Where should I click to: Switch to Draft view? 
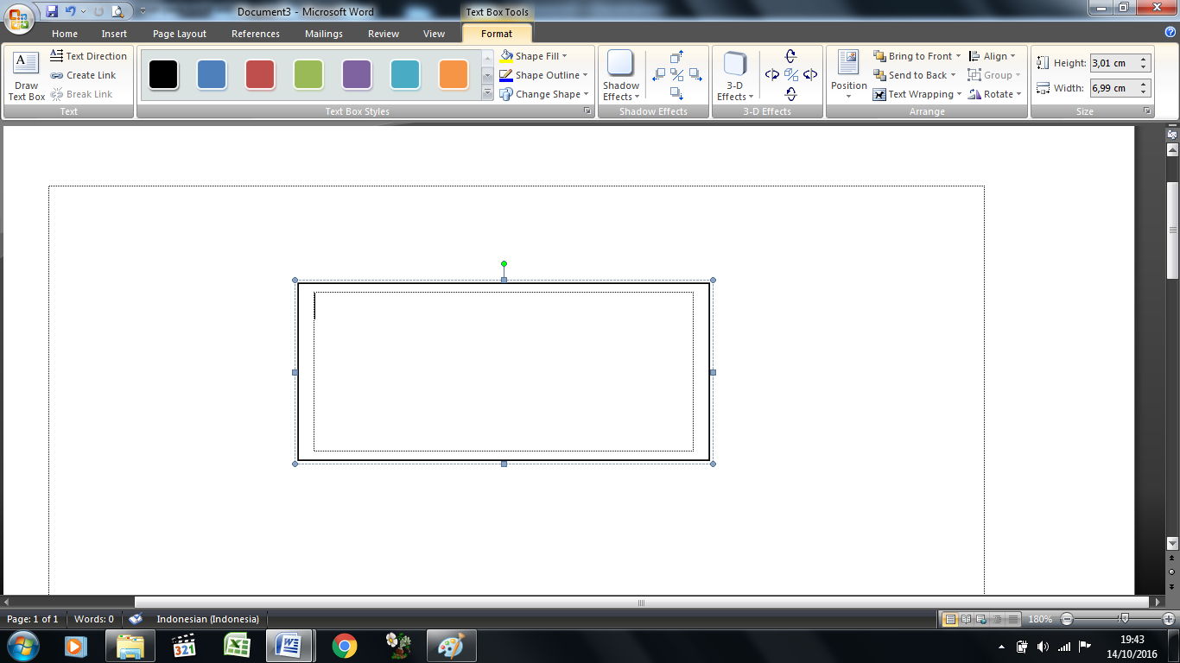(x=1013, y=619)
